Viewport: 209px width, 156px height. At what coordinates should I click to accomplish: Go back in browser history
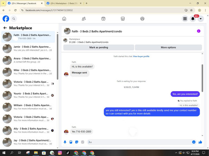click(4, 10)
